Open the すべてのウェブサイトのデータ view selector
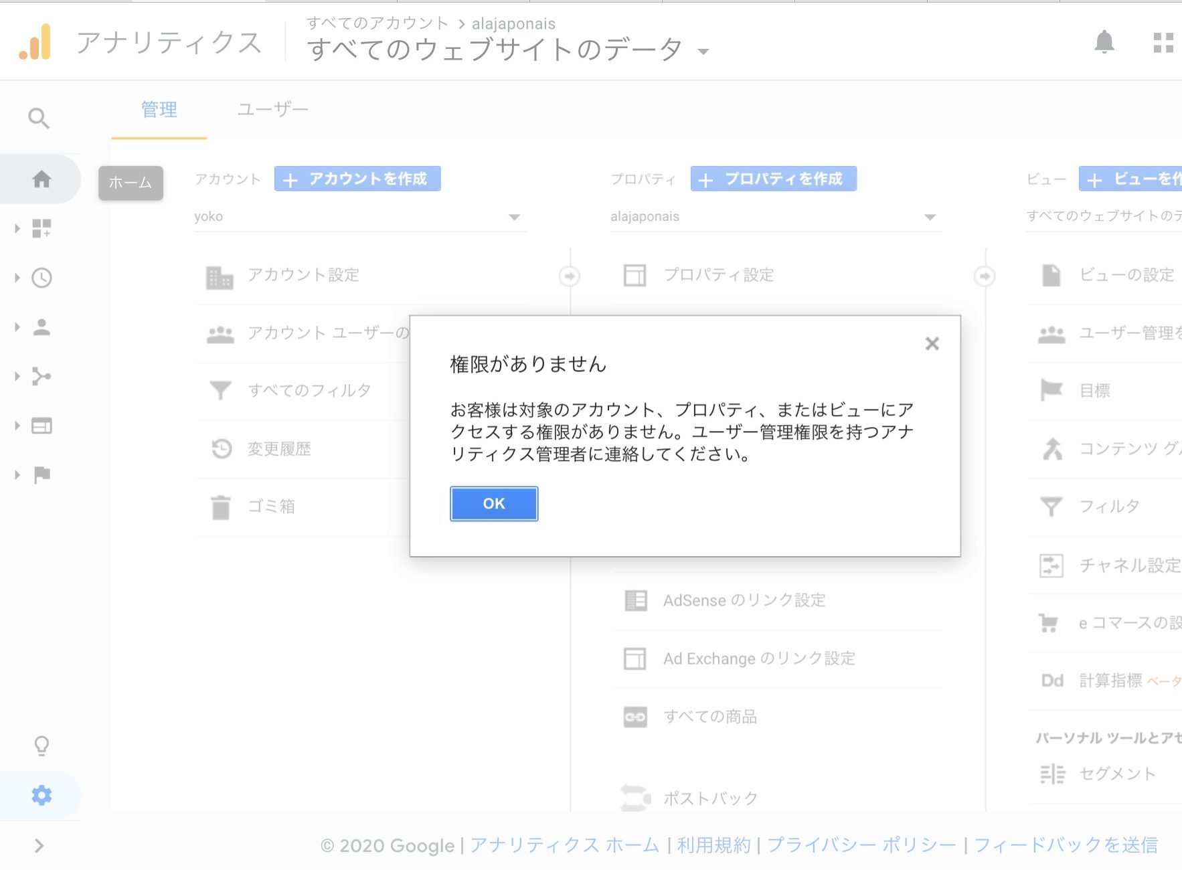 click(508, 50)
